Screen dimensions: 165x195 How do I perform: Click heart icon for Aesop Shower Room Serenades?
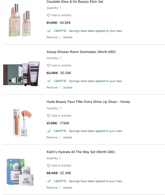(48, 66)
